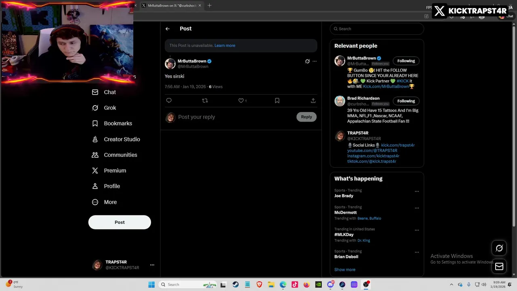Open Steam from the taskbar
The height and width of the screenshot is (291, 517).
[235, 285]
